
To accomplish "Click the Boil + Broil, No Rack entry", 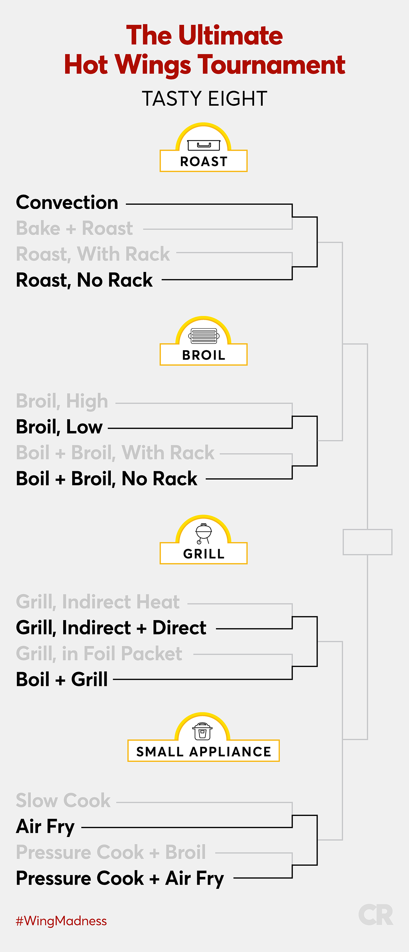I will point(106,479).
